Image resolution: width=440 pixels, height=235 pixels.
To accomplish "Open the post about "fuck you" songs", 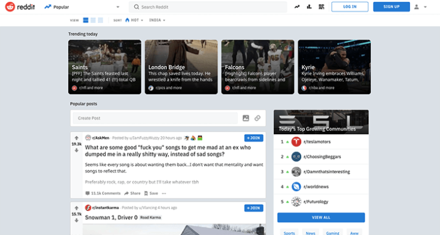I will coord(168,151).
